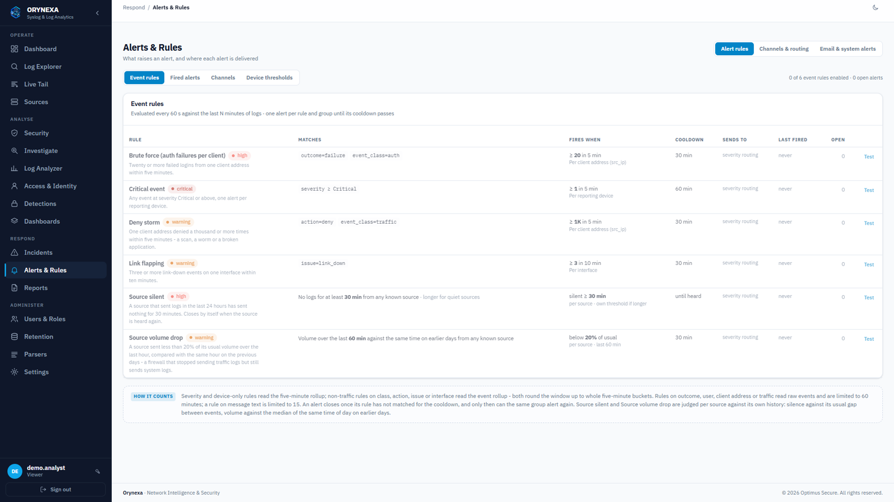Open Detections lock icon
The height and width of the screenshot is (502, 894).
click(15, 204)
